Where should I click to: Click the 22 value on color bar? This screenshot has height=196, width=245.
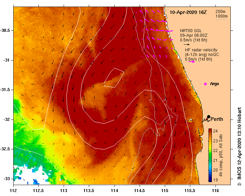tap(215, 150)
